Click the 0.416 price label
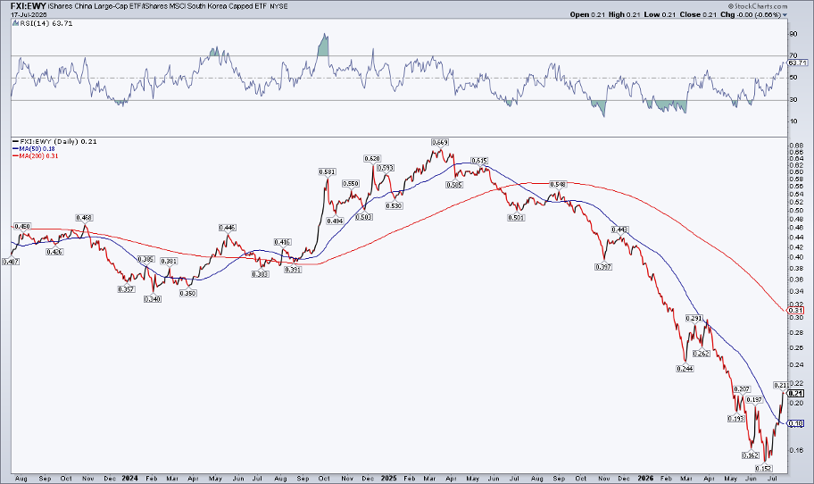Screen dimensions: 814x484 [282, 242]
